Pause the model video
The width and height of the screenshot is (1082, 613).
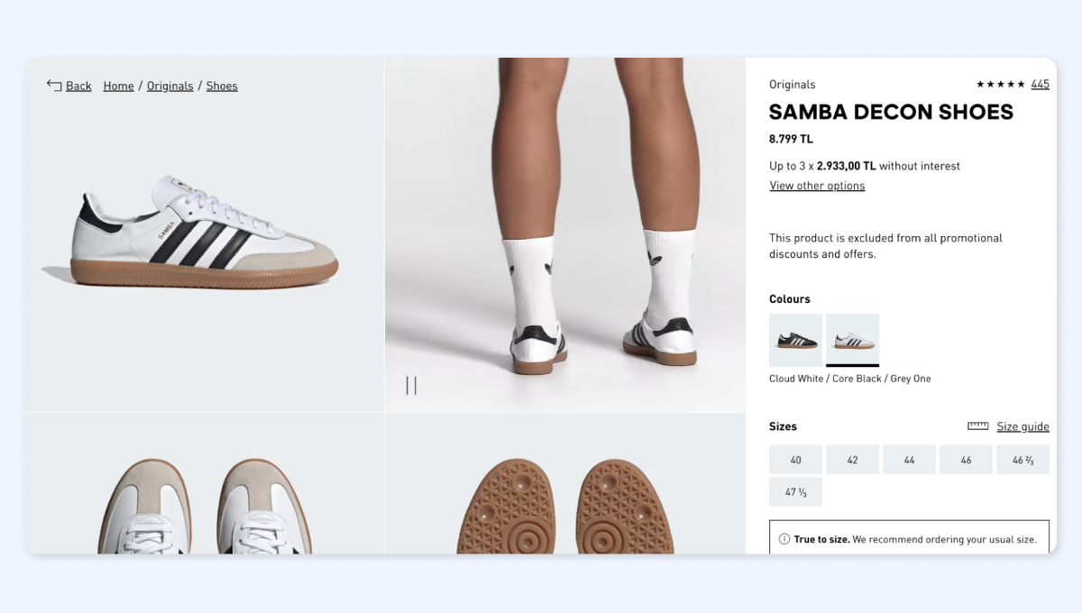[x=411, y=386]
